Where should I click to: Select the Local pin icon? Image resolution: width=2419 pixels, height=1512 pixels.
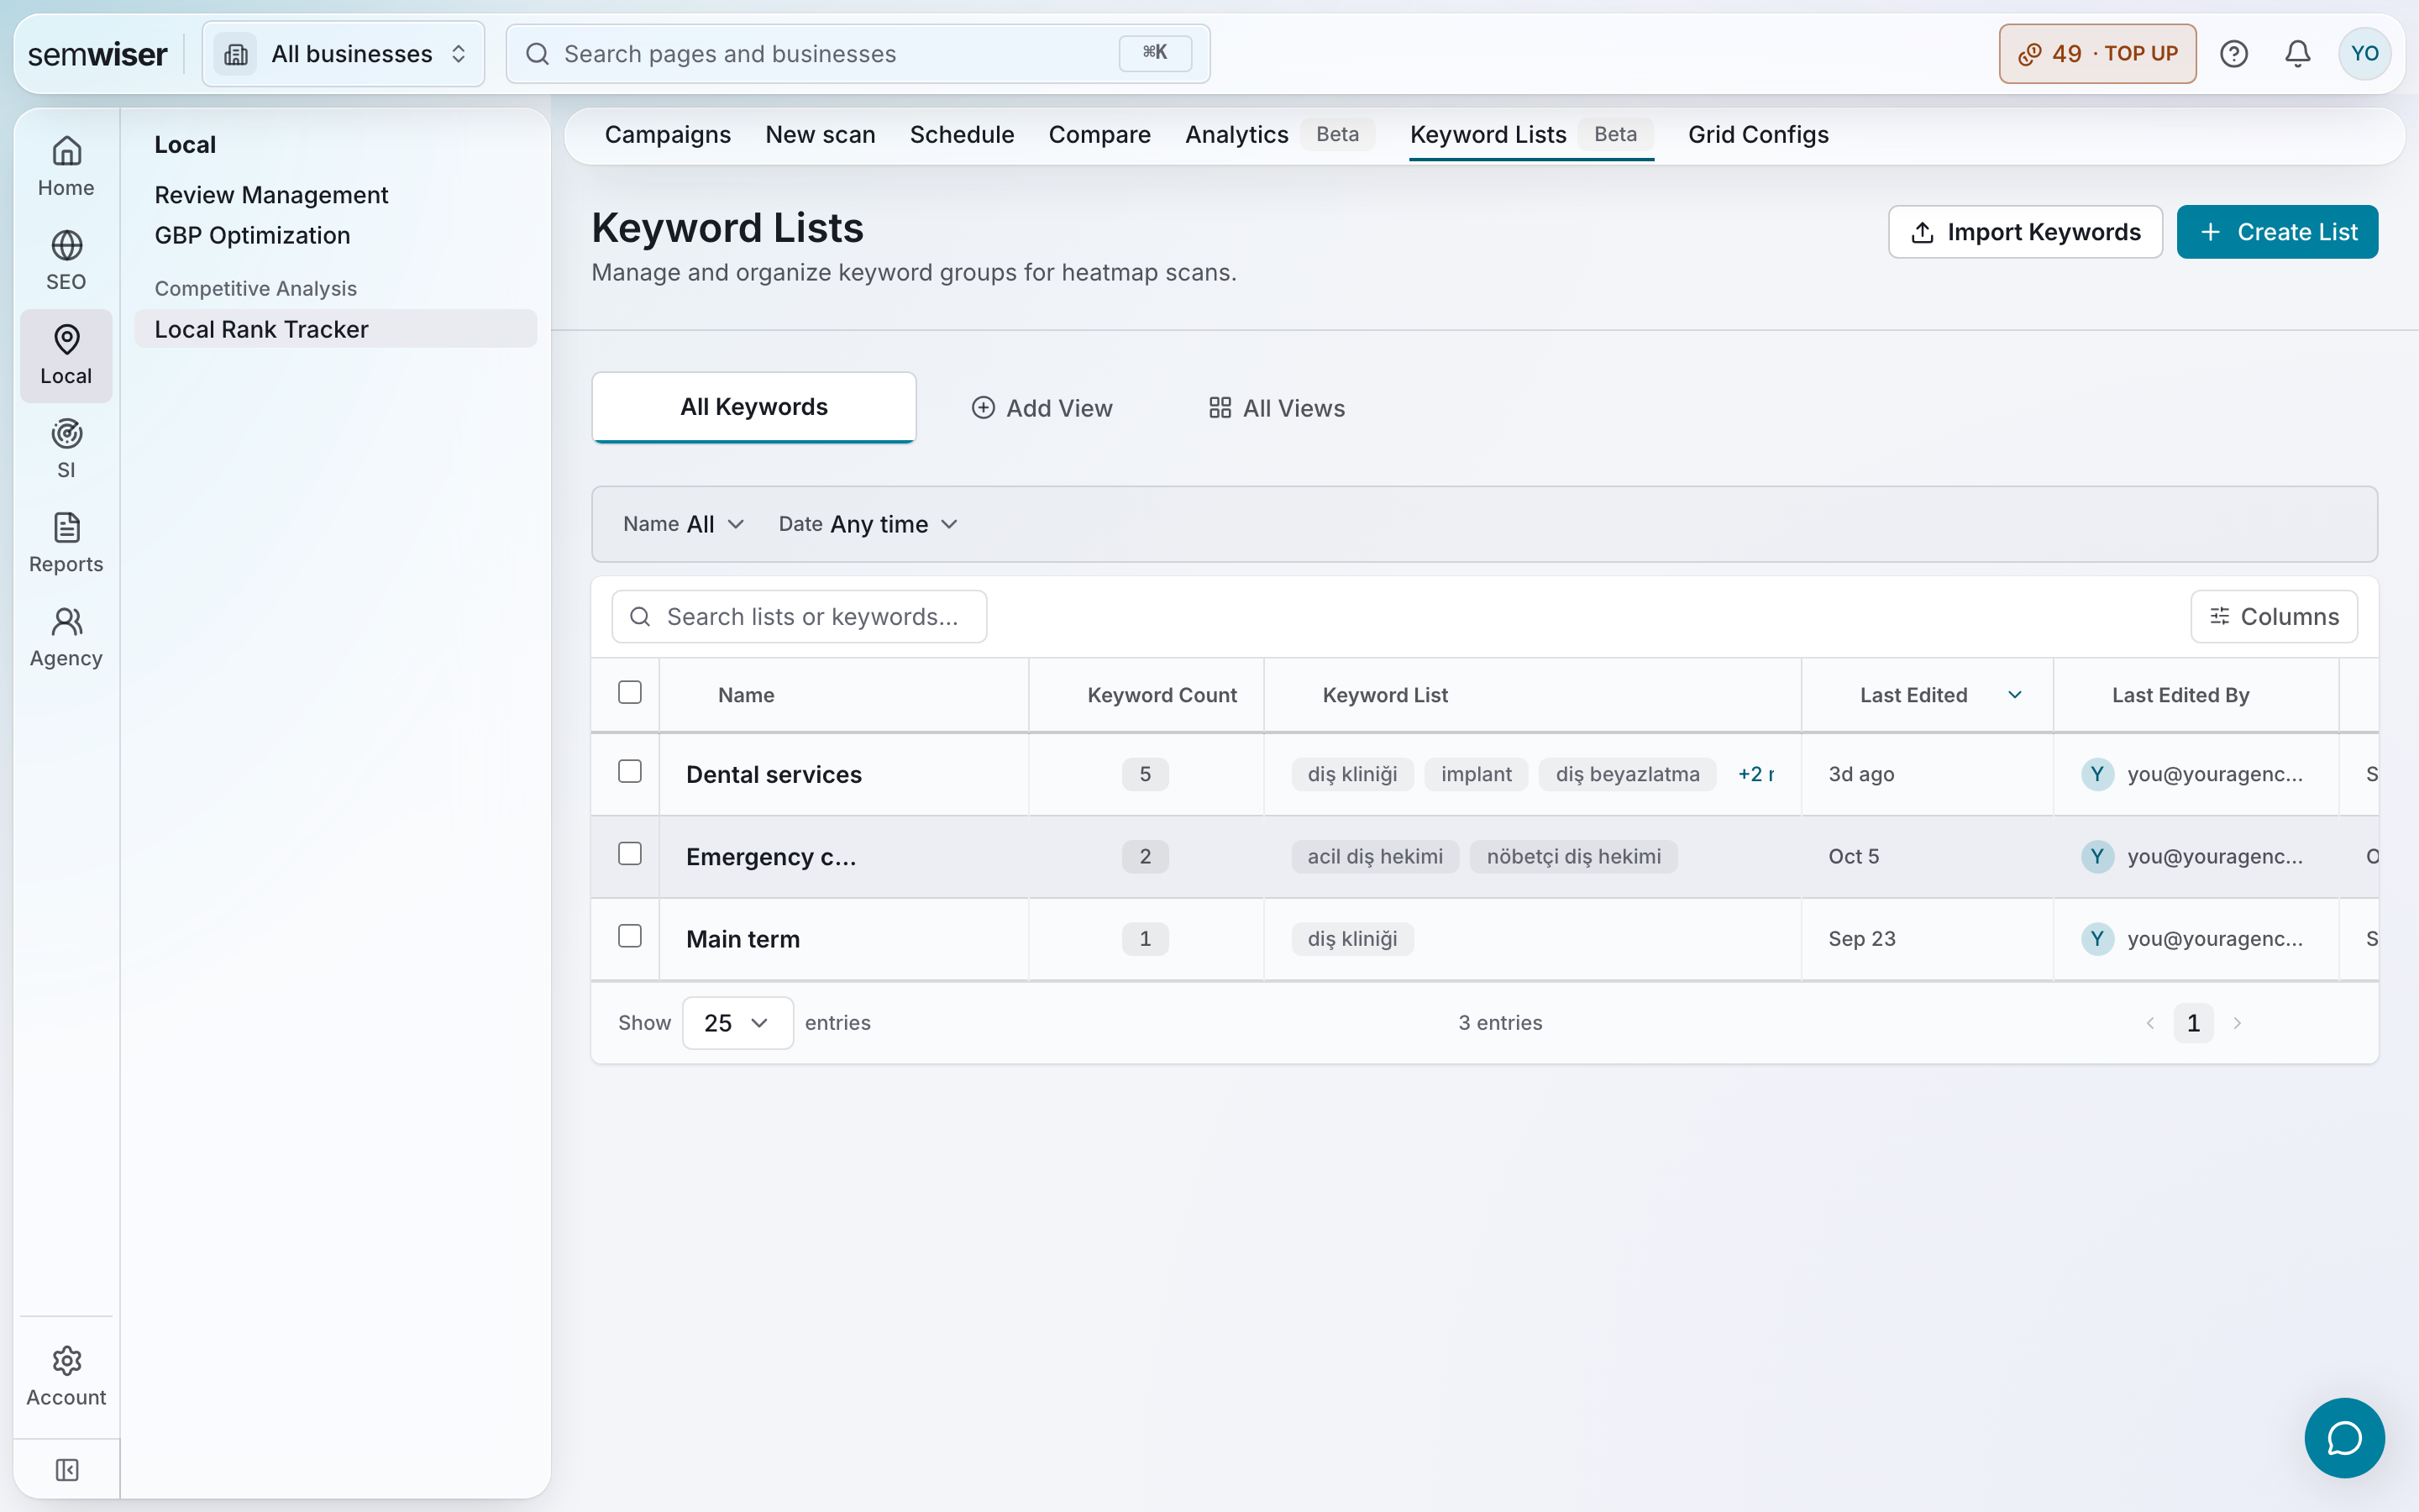click(66, 339)
